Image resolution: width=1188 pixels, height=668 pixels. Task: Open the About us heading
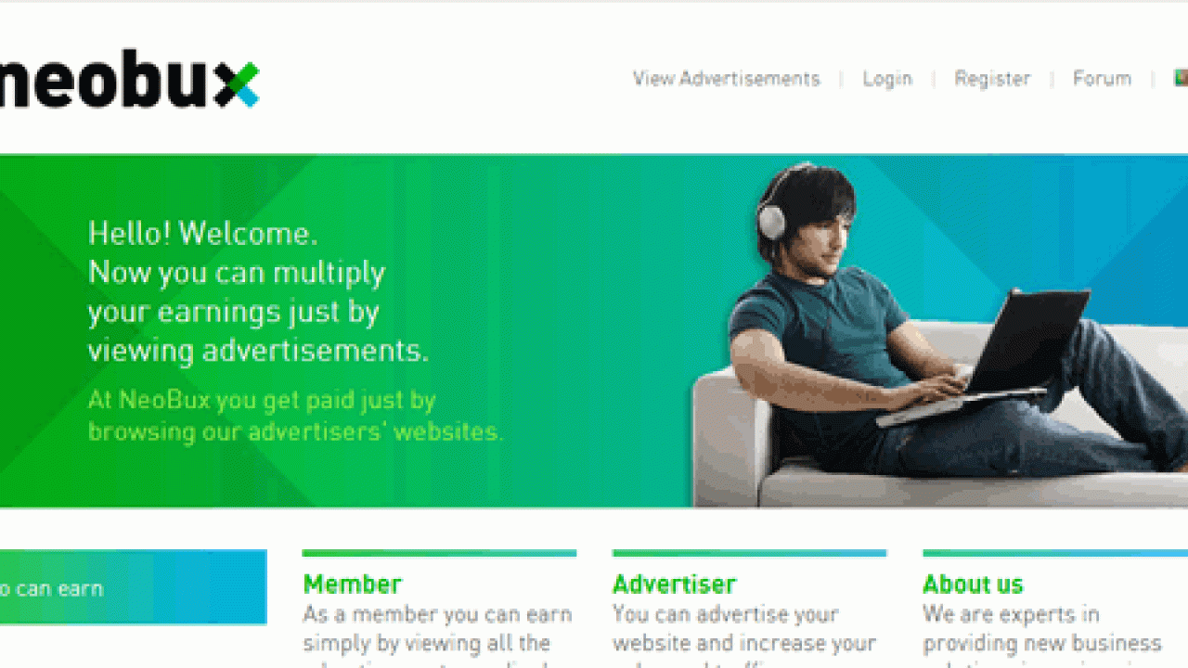pyautogui.click(x=973, y=584)
